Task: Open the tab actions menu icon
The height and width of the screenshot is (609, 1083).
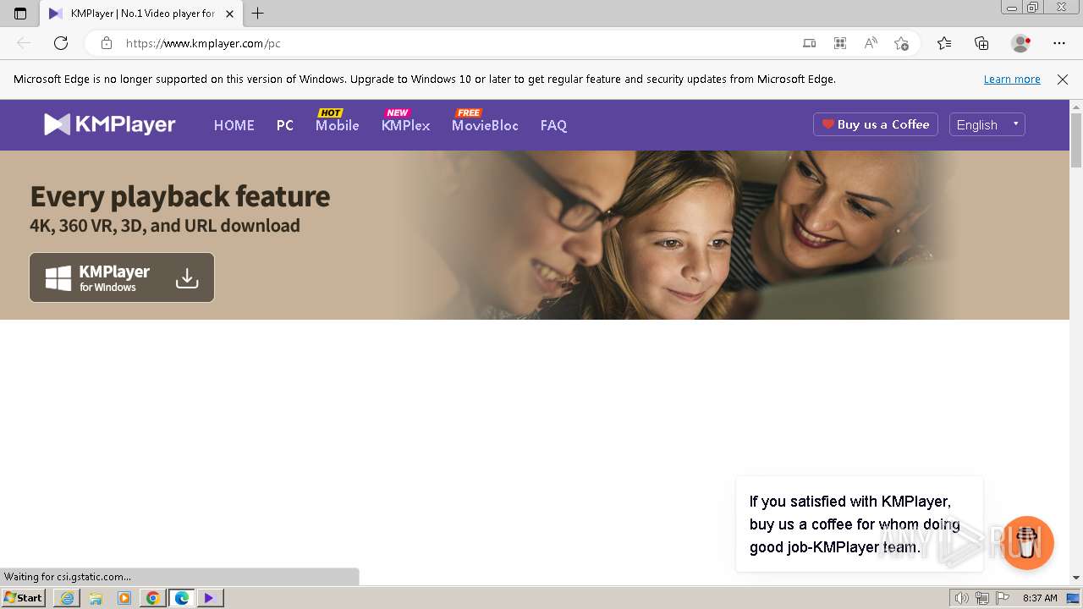Action: 20,14
